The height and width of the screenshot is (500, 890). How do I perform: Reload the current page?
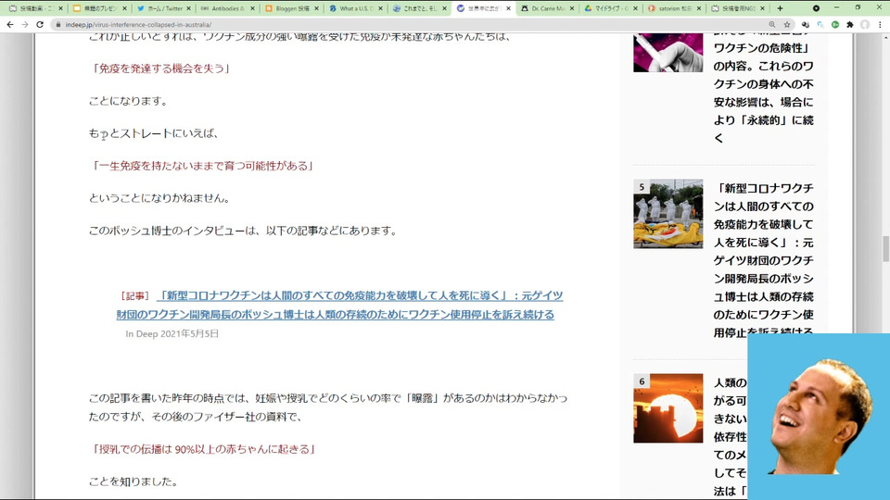pyautogui.click(x=40, y=24)
